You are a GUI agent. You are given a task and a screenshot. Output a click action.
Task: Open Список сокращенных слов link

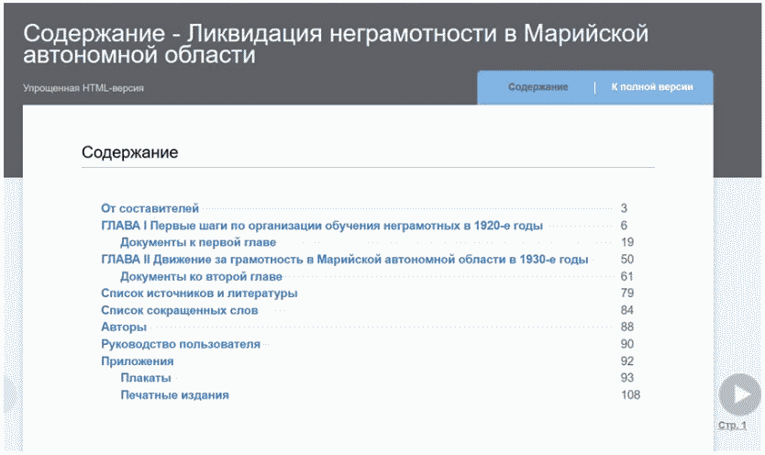point(179,311)
